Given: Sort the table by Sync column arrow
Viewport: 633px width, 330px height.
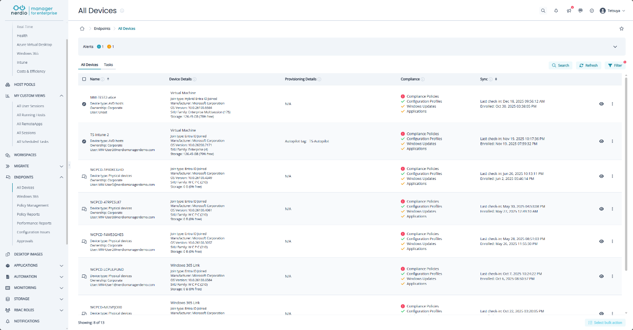Looking at the screenshot, I should 496,79.
